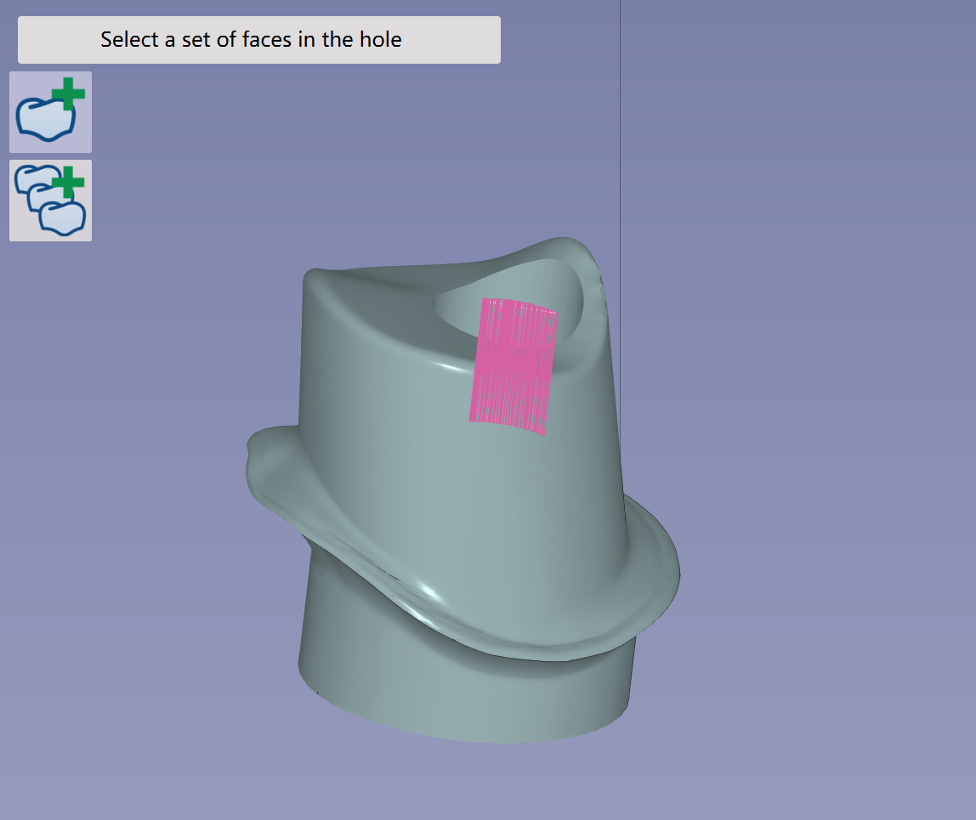The height and width of the screenshot is (820, 976).
Task: Click the pink selected faces patch
Action: [x=513, y=366]
